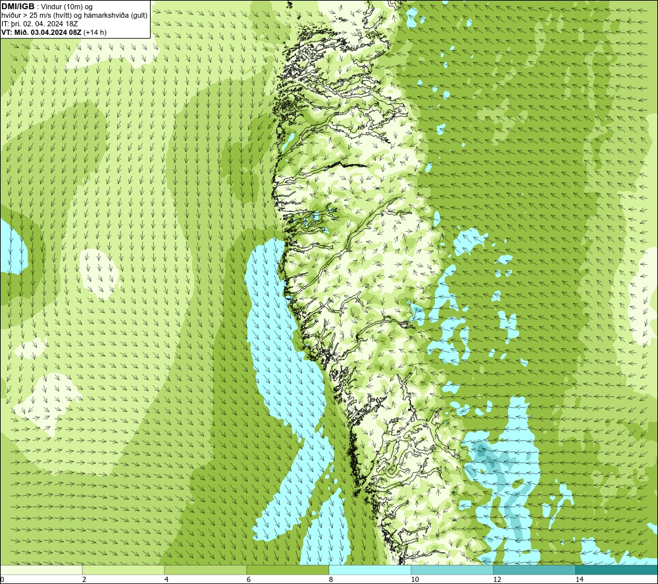Click the scale label '8'
Viewport: 658px width, 584px height.
point(331,579)
